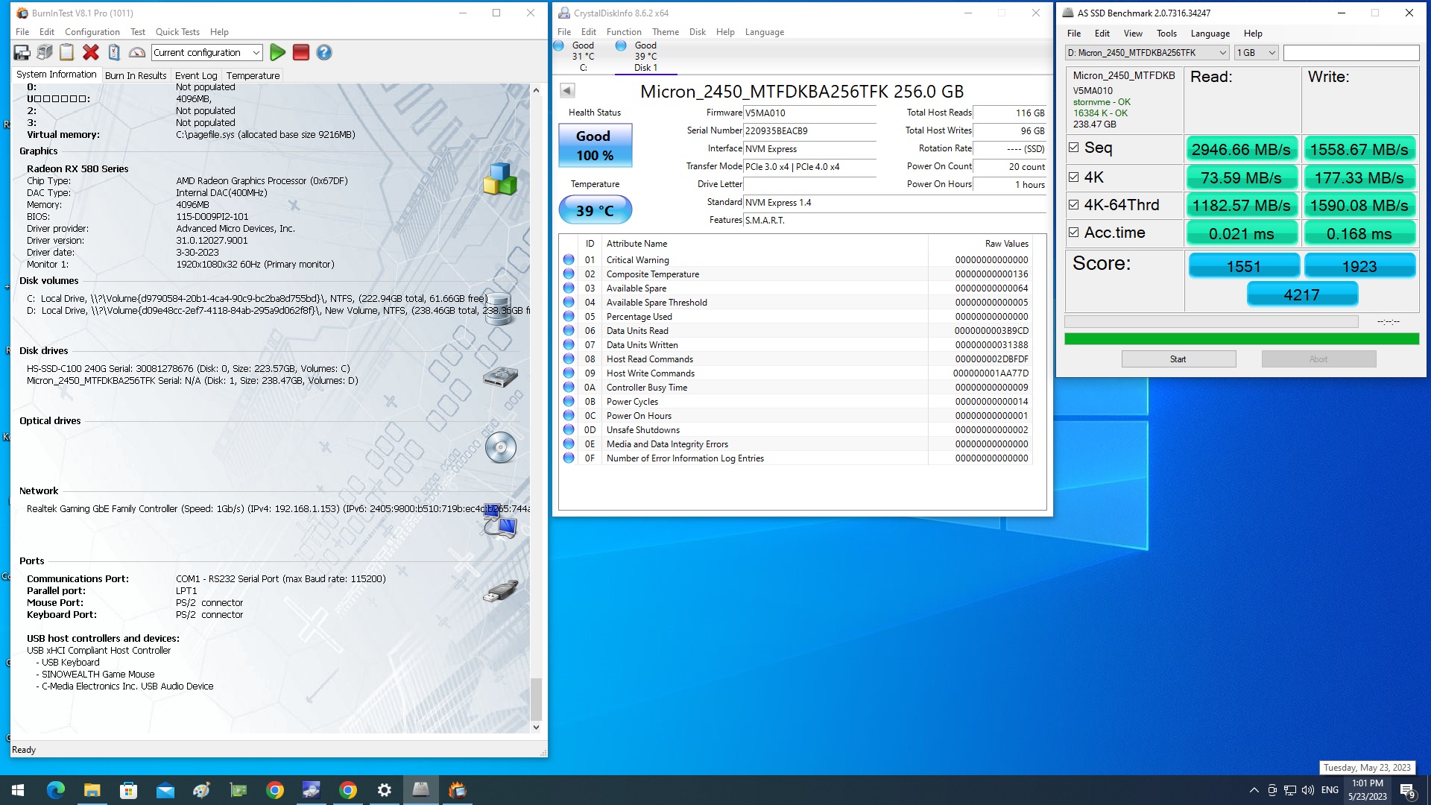
Task: Click the Start button in AS SSD Benchmark
Action: pos(1178,359)
